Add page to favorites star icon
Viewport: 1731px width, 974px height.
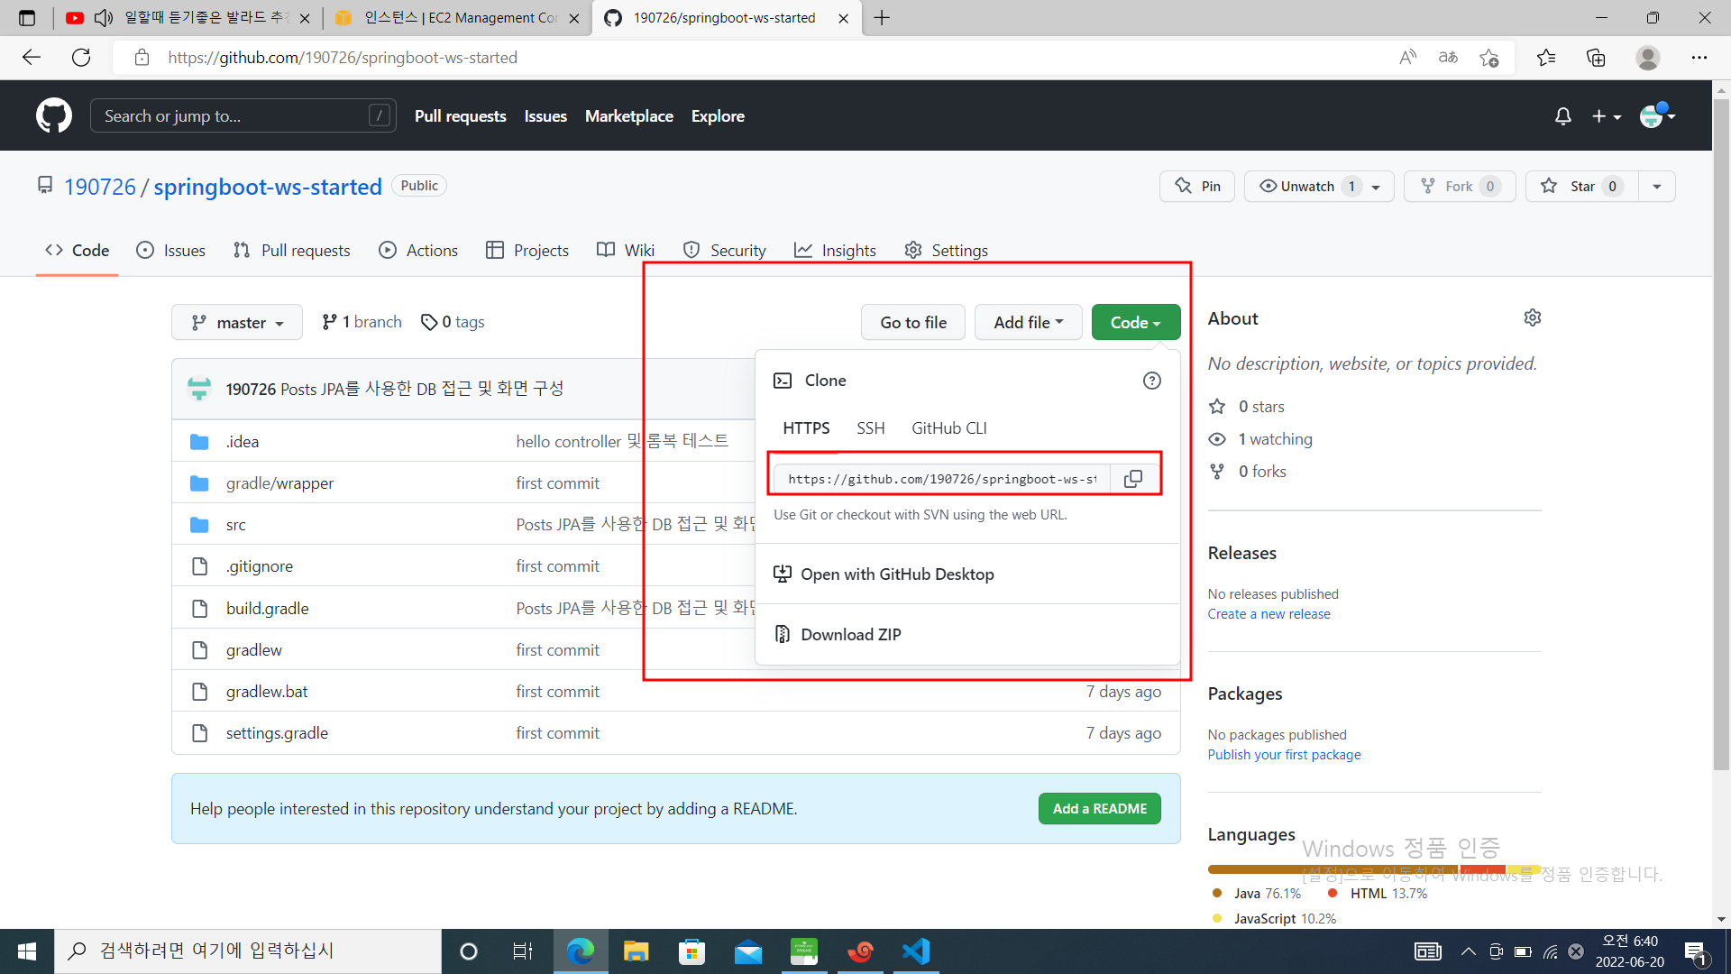pos(1488,58)
